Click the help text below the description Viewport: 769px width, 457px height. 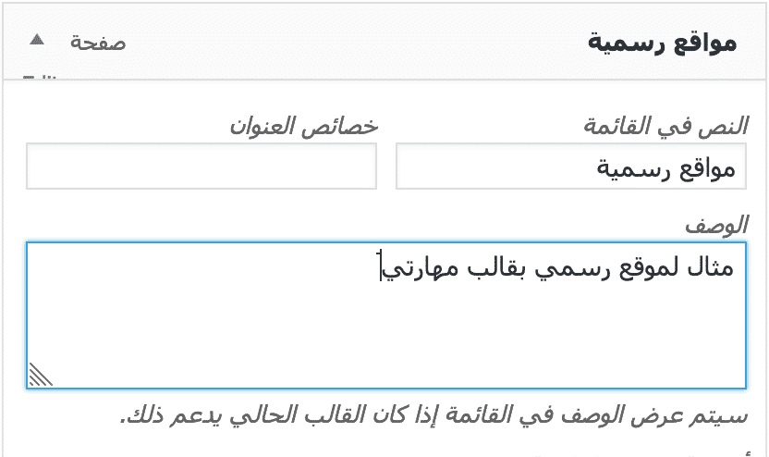(433, 416)
